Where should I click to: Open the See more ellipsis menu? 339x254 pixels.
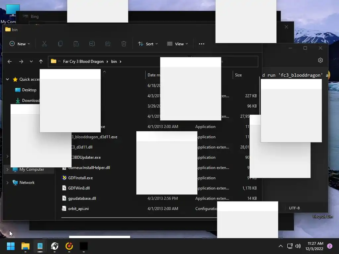pyautogui.click(x=202, y=44)
